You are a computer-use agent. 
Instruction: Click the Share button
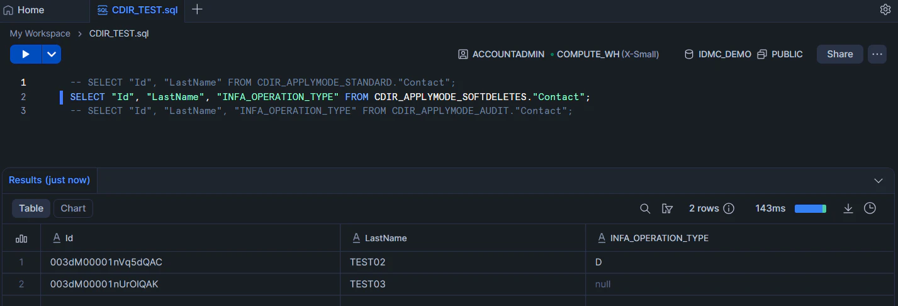click(839, 54)
